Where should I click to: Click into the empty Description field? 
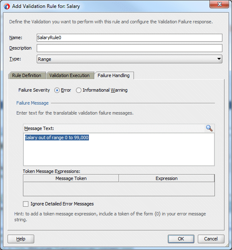coord(129,48)
